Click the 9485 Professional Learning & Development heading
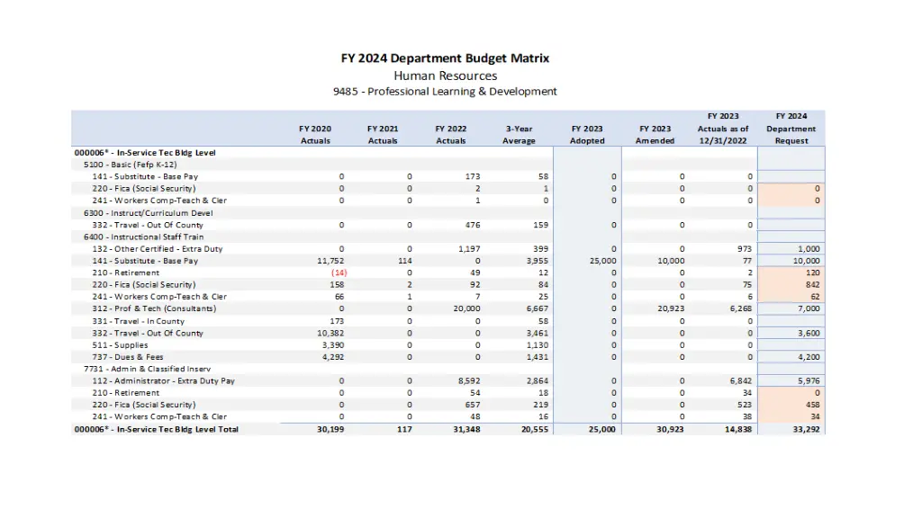 tap(445, 92)
